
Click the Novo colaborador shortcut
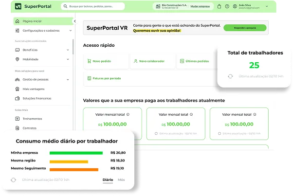(x=152, y=61)
